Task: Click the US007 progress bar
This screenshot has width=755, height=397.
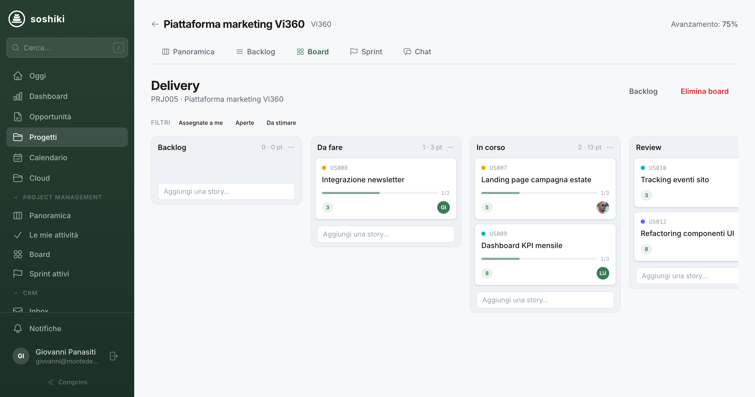Action: click(x=539, y=193)
